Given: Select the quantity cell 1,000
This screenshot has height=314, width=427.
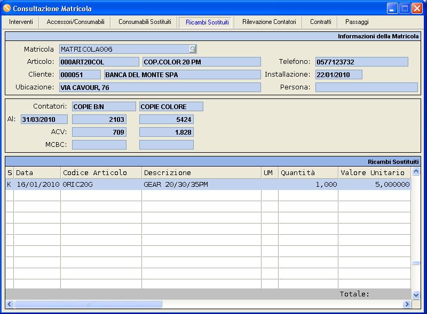Looking at the screenshot, I should (x=309, y=185).
